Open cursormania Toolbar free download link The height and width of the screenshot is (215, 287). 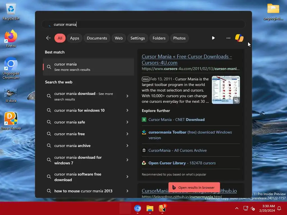(190, 135)
